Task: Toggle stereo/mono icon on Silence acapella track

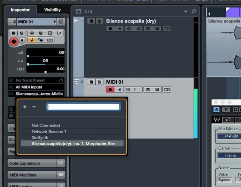Action: (138, 29)
